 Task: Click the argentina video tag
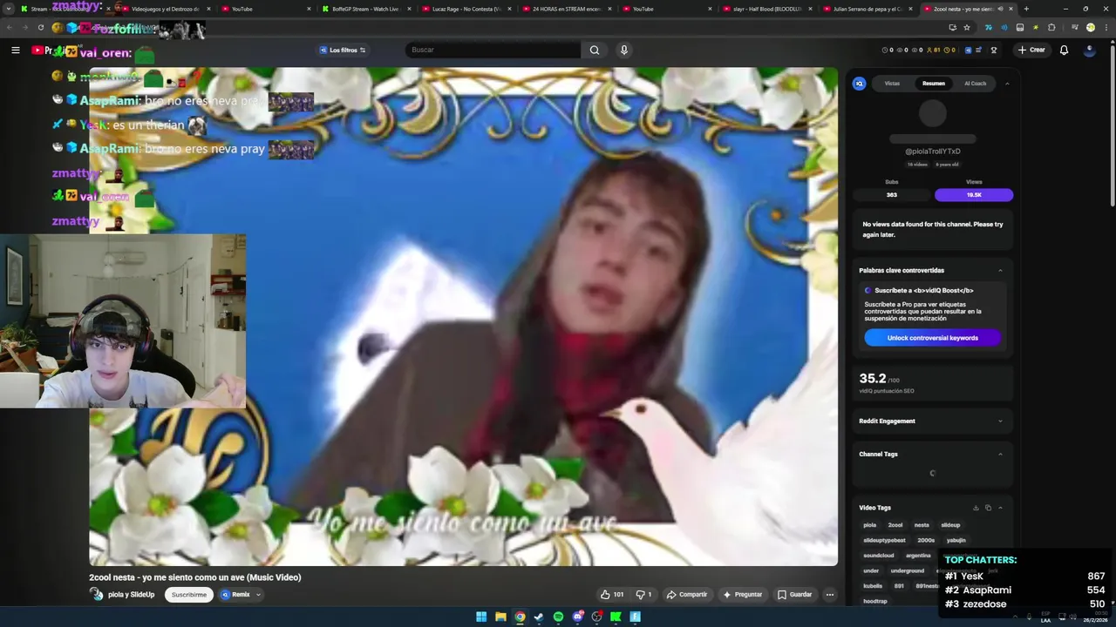coord(918,556)
